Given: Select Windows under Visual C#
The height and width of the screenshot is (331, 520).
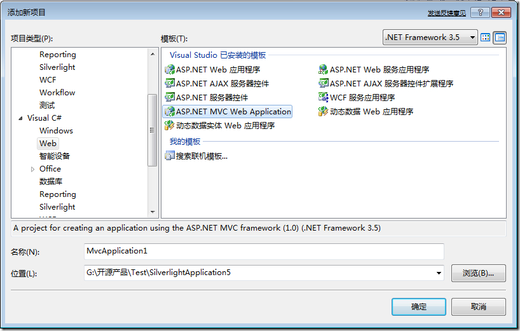Looking at the screenshot, I should click(56, 130).
